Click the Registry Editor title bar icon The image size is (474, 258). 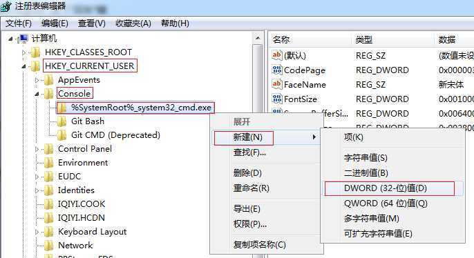click(6, 6)
